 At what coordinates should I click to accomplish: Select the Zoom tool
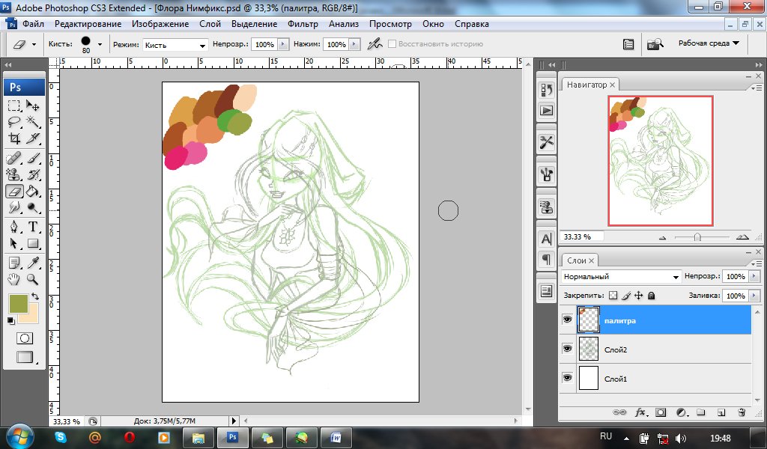[33, 279]
